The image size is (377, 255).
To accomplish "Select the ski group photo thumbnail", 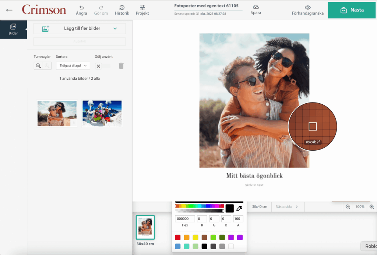I will pos(102,113).
